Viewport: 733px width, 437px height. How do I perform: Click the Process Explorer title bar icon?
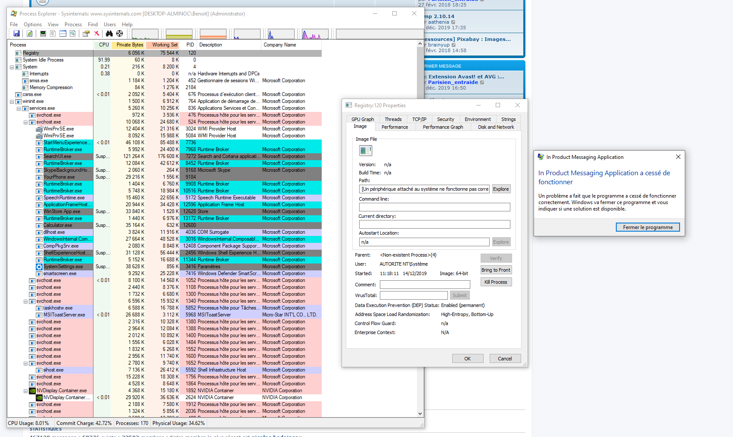[14, 14]
